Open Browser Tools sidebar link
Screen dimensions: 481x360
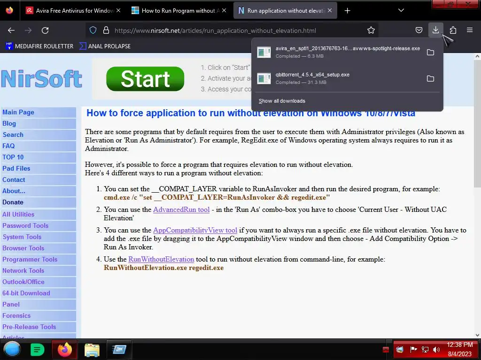pyautogui.click(x=23, y=248)
